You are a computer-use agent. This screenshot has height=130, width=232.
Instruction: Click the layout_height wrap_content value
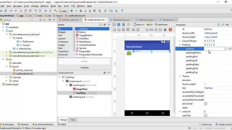(211, 37)
